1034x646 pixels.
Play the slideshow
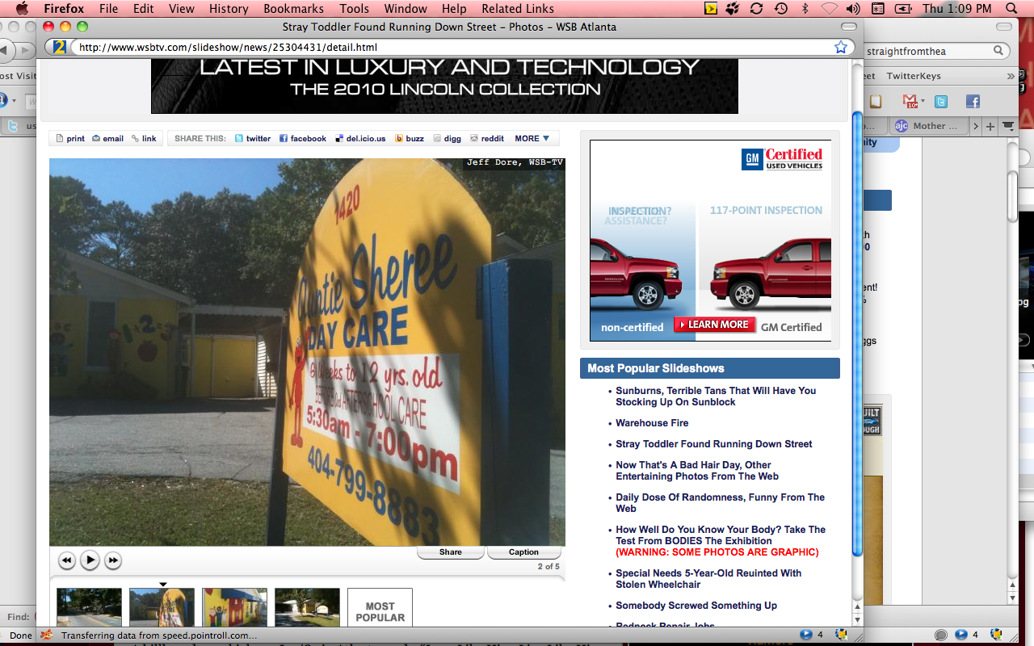pos(90,560)
